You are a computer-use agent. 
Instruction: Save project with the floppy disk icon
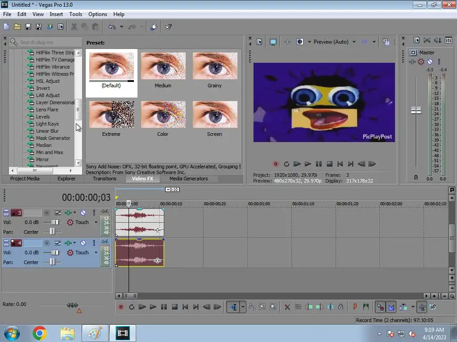coord(28,27)
